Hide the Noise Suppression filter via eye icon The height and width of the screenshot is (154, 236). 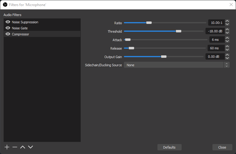pos(8,22)
